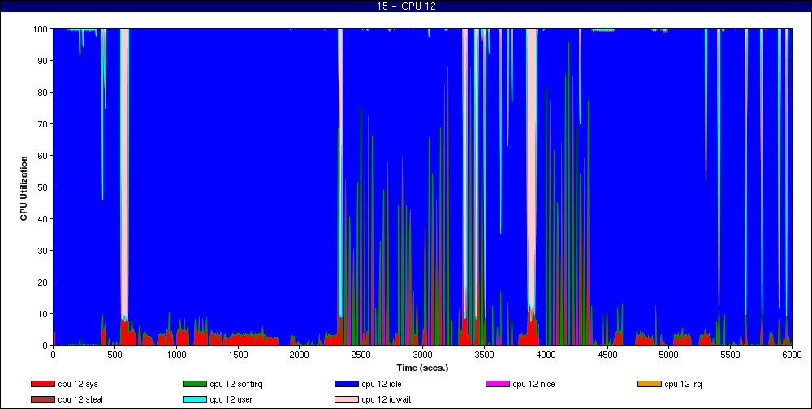812x409 pixels.
Task: Click the 3500 tick on the time axis
Action: (484, 355)
